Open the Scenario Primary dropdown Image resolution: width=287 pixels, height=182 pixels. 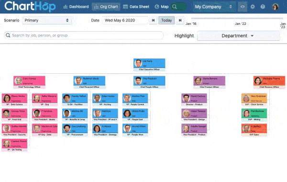point(47,20)
